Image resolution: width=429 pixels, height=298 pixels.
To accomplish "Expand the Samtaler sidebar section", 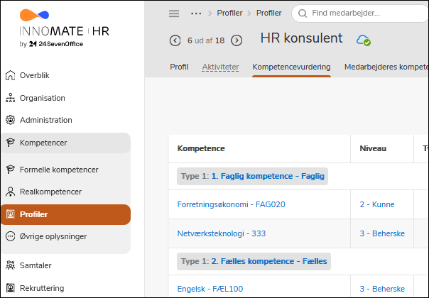I will pos(36,265).
